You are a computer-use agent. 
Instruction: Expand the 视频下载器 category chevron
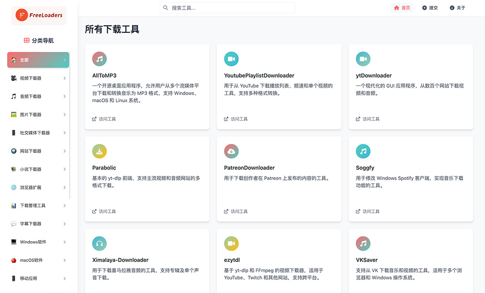65,78
